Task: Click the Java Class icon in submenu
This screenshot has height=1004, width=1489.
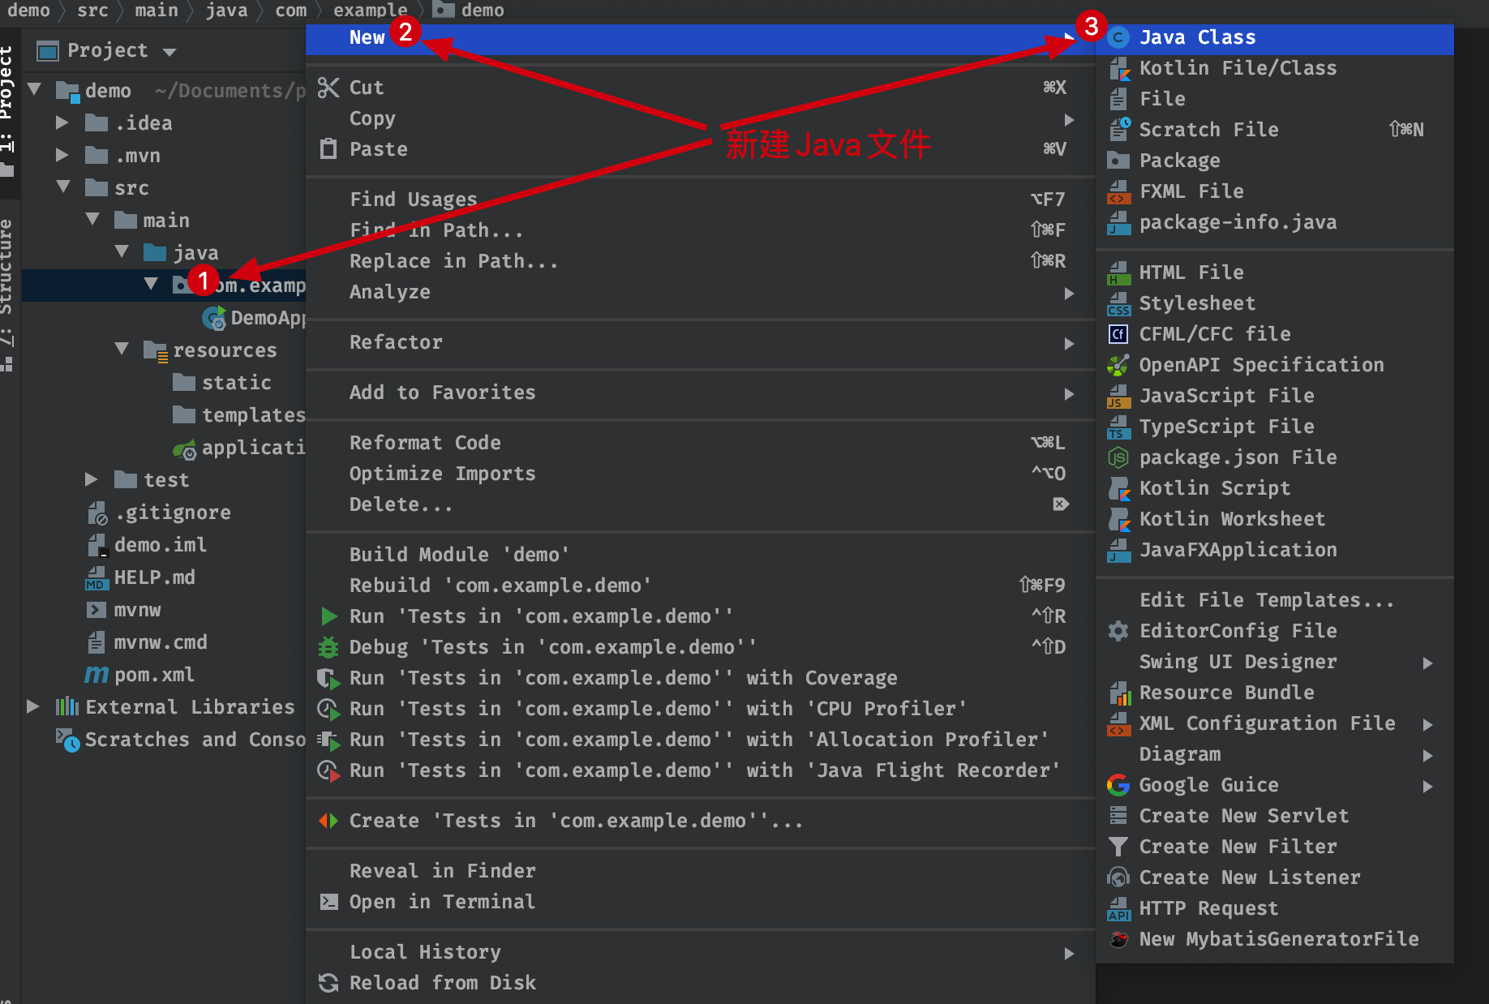Action: coord(1119,37)
